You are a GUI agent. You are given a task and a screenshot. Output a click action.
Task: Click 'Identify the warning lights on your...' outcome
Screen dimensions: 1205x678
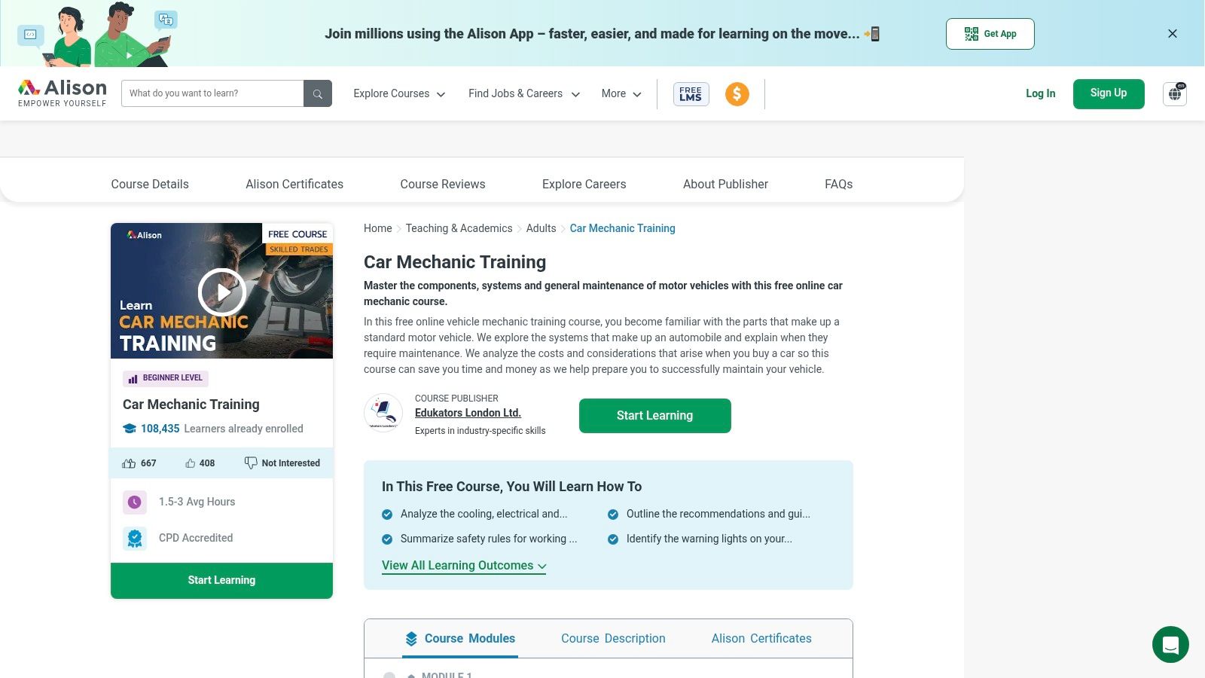pyautogui.click(x=709, y=539)
